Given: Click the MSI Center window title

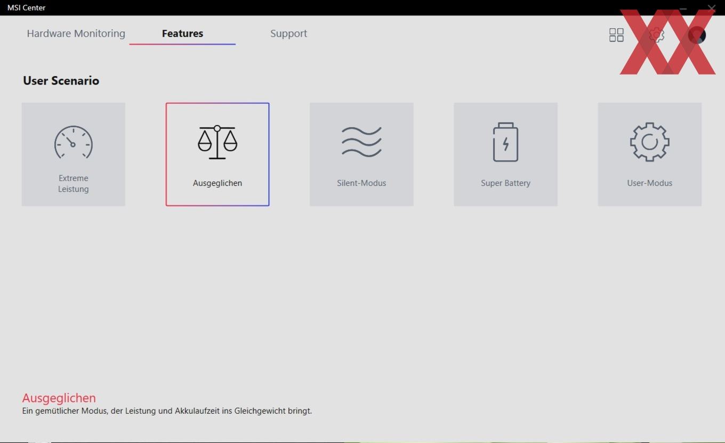Looking at the screenshot, I should click(x=26, y=7).
